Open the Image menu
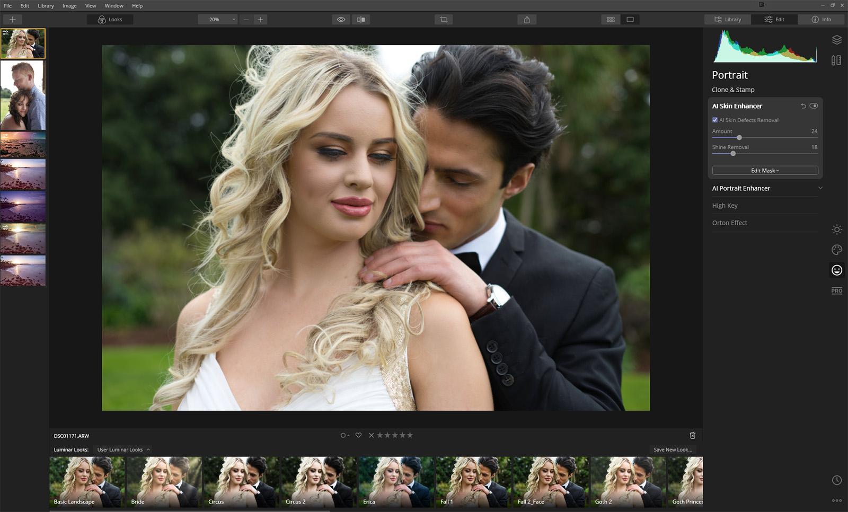 pyautogui.click(x=69, y=6)
